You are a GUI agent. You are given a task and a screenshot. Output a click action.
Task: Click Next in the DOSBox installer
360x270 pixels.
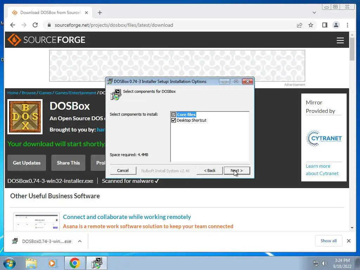tap(237, 171)
